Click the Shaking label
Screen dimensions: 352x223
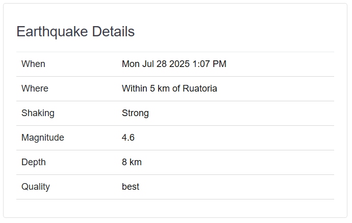(x=38, y=113)
